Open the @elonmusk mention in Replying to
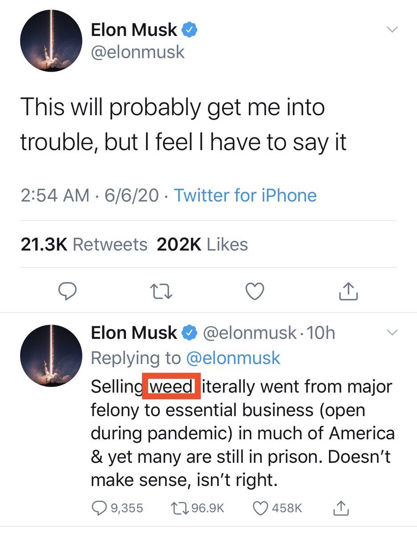Image resolution: width=417 pixels, height=534 pixels. coord(233,358)
